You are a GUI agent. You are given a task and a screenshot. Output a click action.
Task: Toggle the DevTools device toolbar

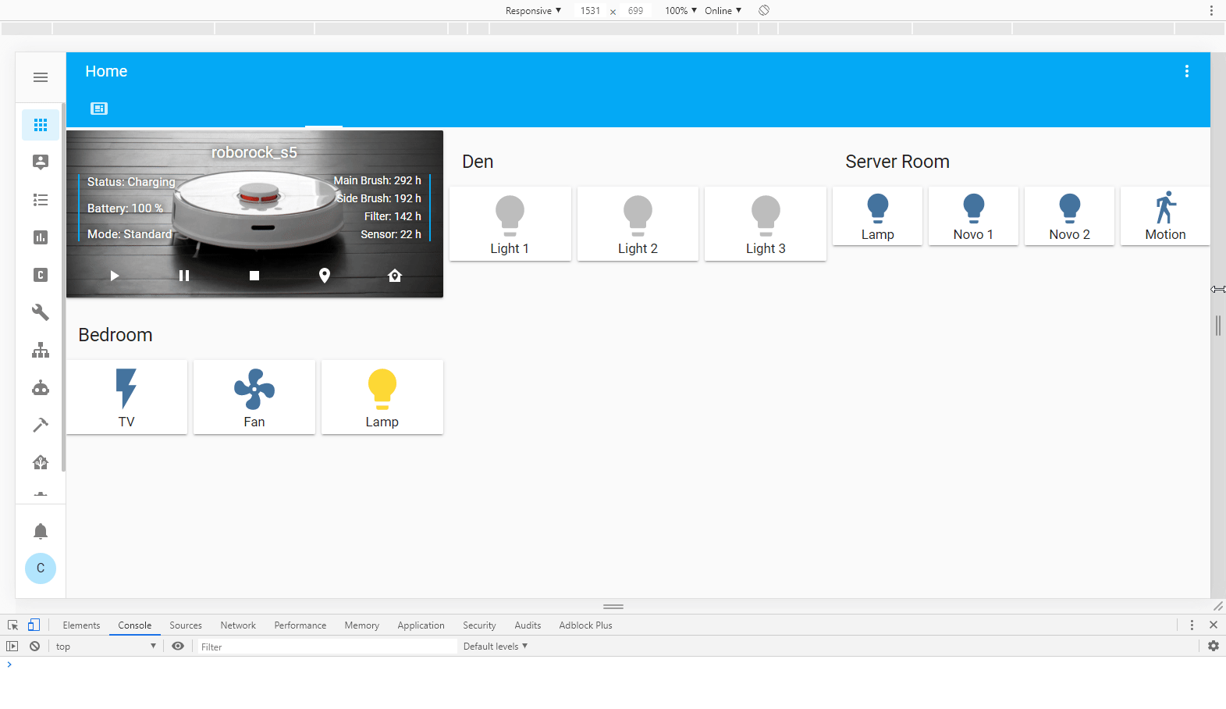(34, 625)
